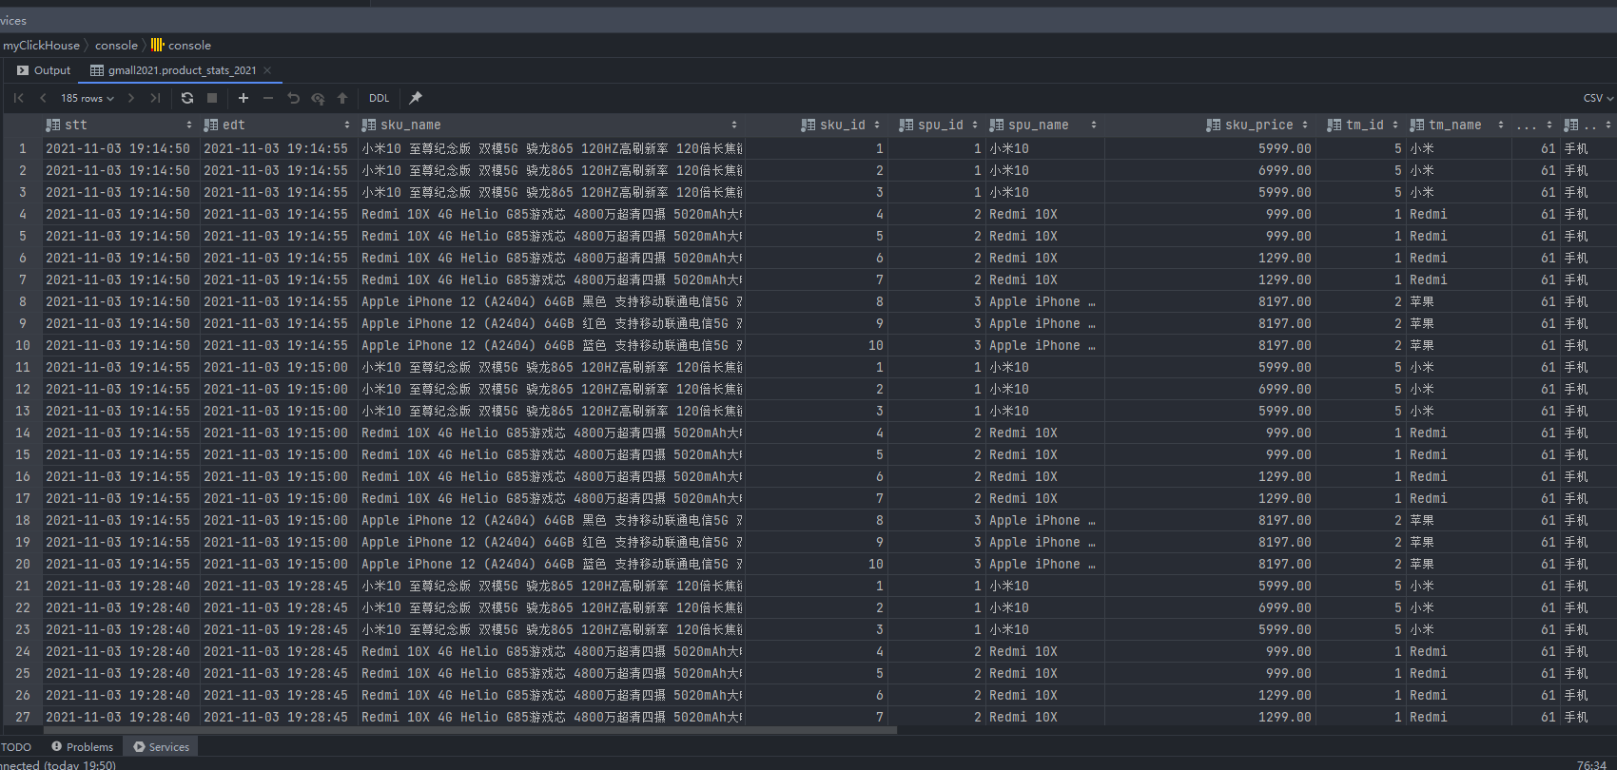The width and height of the screenshot is (1617, 770).
Task: Click the first console breadcrumb item
Action: point(116,45)
